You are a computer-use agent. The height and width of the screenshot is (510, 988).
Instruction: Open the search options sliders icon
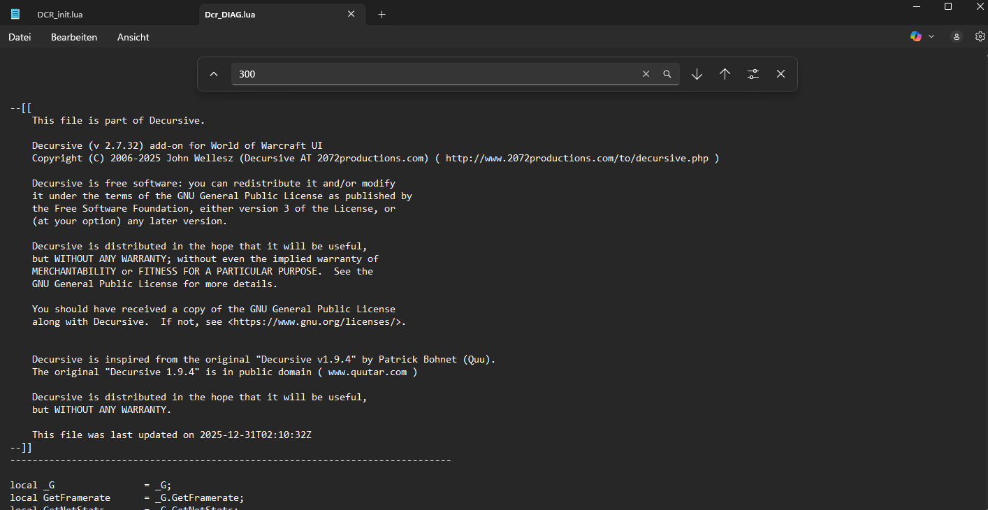pos(753,74)
